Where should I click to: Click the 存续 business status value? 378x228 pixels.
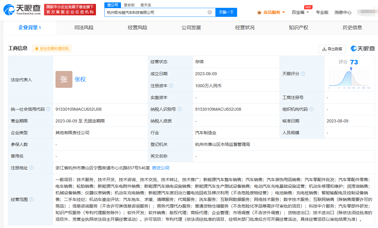199,62
